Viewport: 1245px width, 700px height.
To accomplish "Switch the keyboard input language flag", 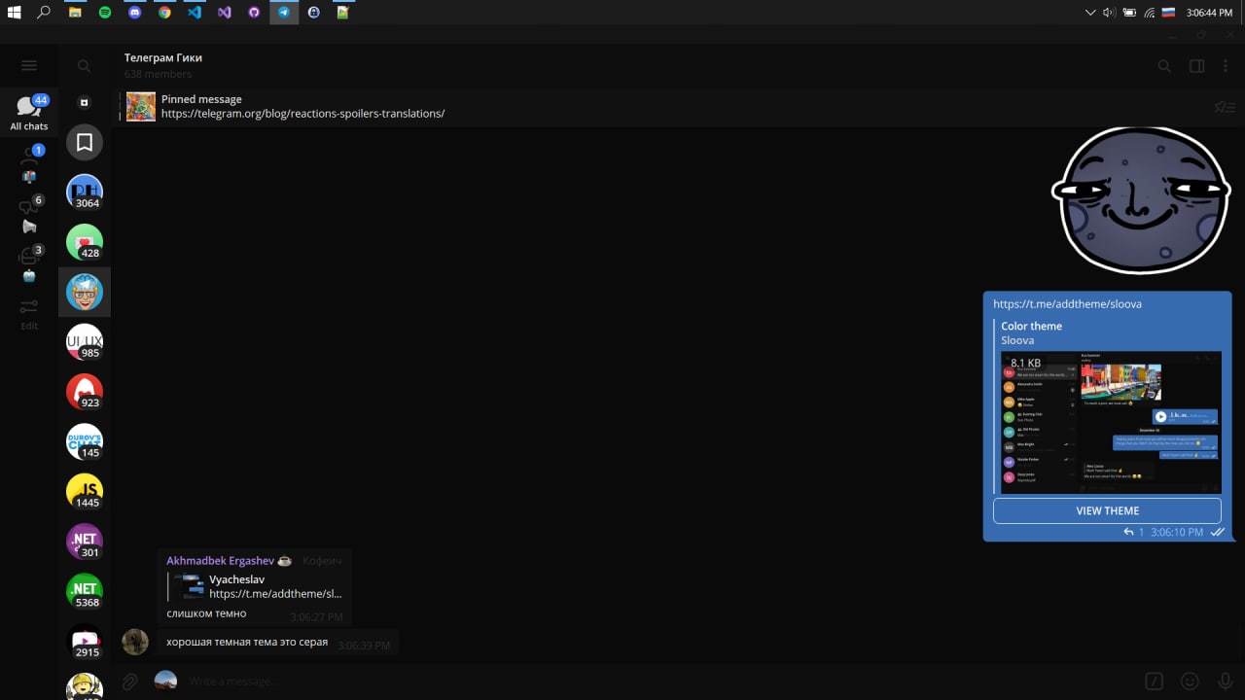I will pos(1168,13).
